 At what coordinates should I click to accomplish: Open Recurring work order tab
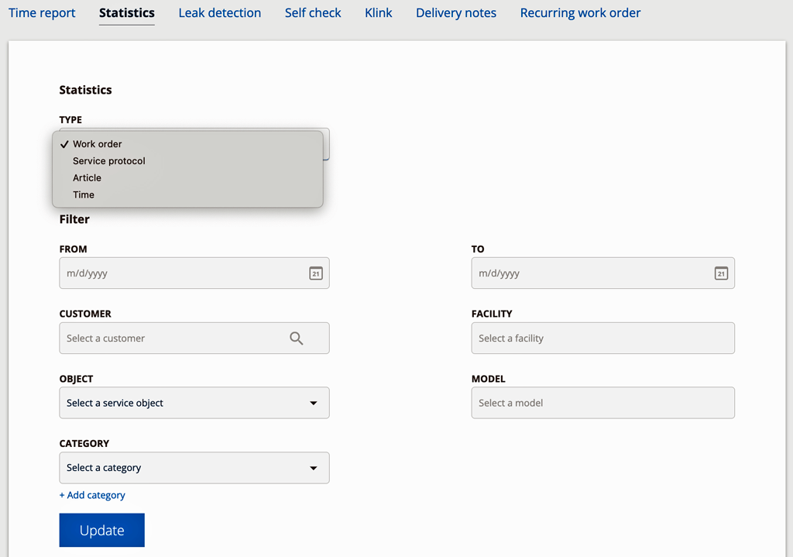[x=580, y=12]
